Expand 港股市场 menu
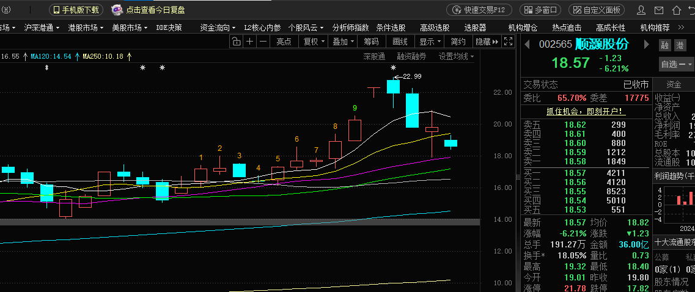This screenshot has height=292, width=695. [x=86, y=27]
